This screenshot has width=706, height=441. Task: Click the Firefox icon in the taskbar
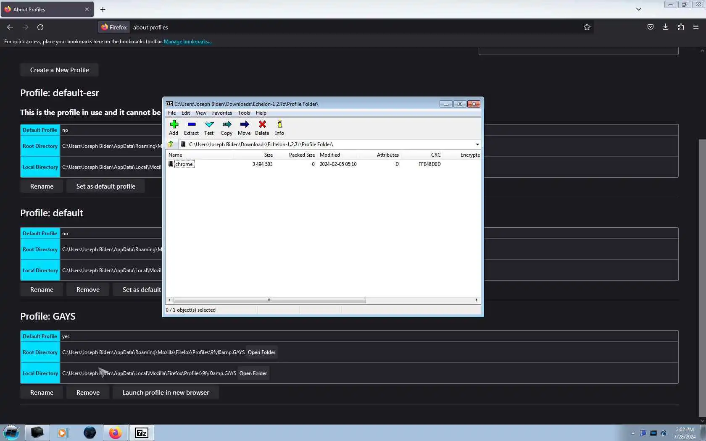click(x=115, y=433)
